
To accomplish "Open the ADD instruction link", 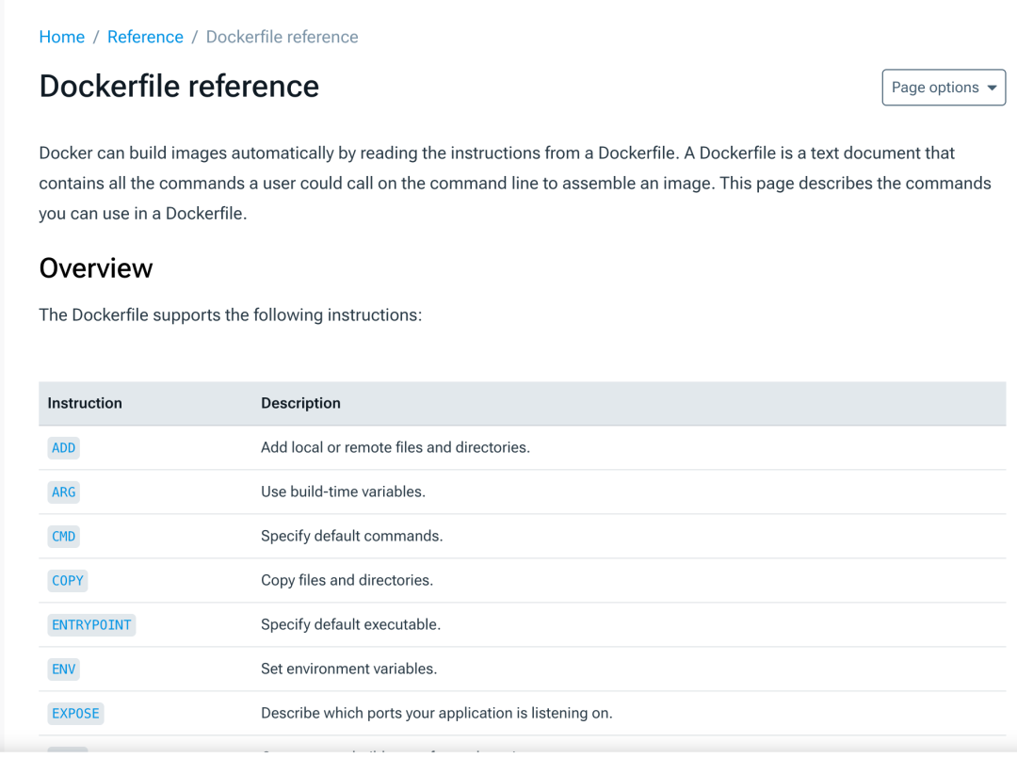I will [x=64, y=448].
